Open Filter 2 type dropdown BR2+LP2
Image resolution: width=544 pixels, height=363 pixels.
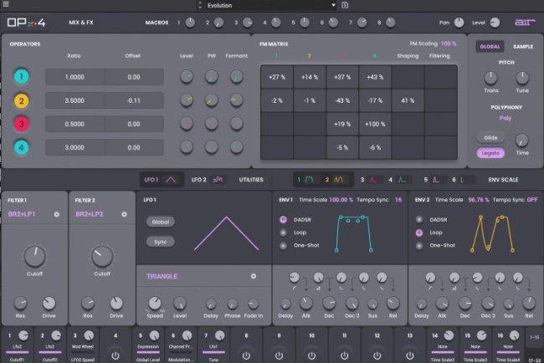tap(101, 214)
